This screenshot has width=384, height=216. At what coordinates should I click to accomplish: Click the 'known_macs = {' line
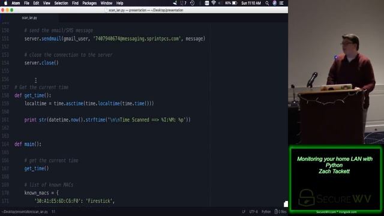[x=41, y=193]
